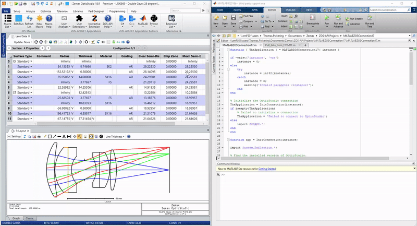This screenshot has width=417, height=226.
Task: Toggle the switch icon in Lens Data toolbar
Action: (103, 42)
